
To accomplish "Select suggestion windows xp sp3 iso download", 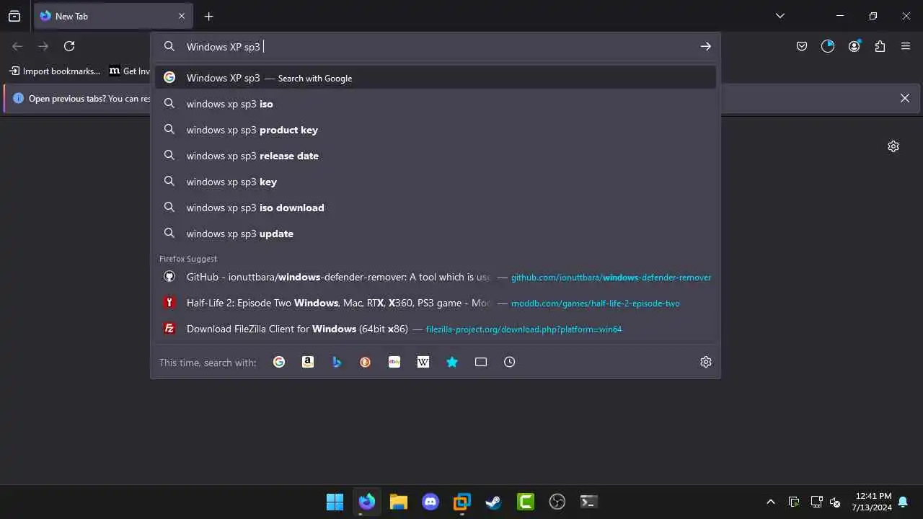I will pyautogui.click(x=436, y=208).
